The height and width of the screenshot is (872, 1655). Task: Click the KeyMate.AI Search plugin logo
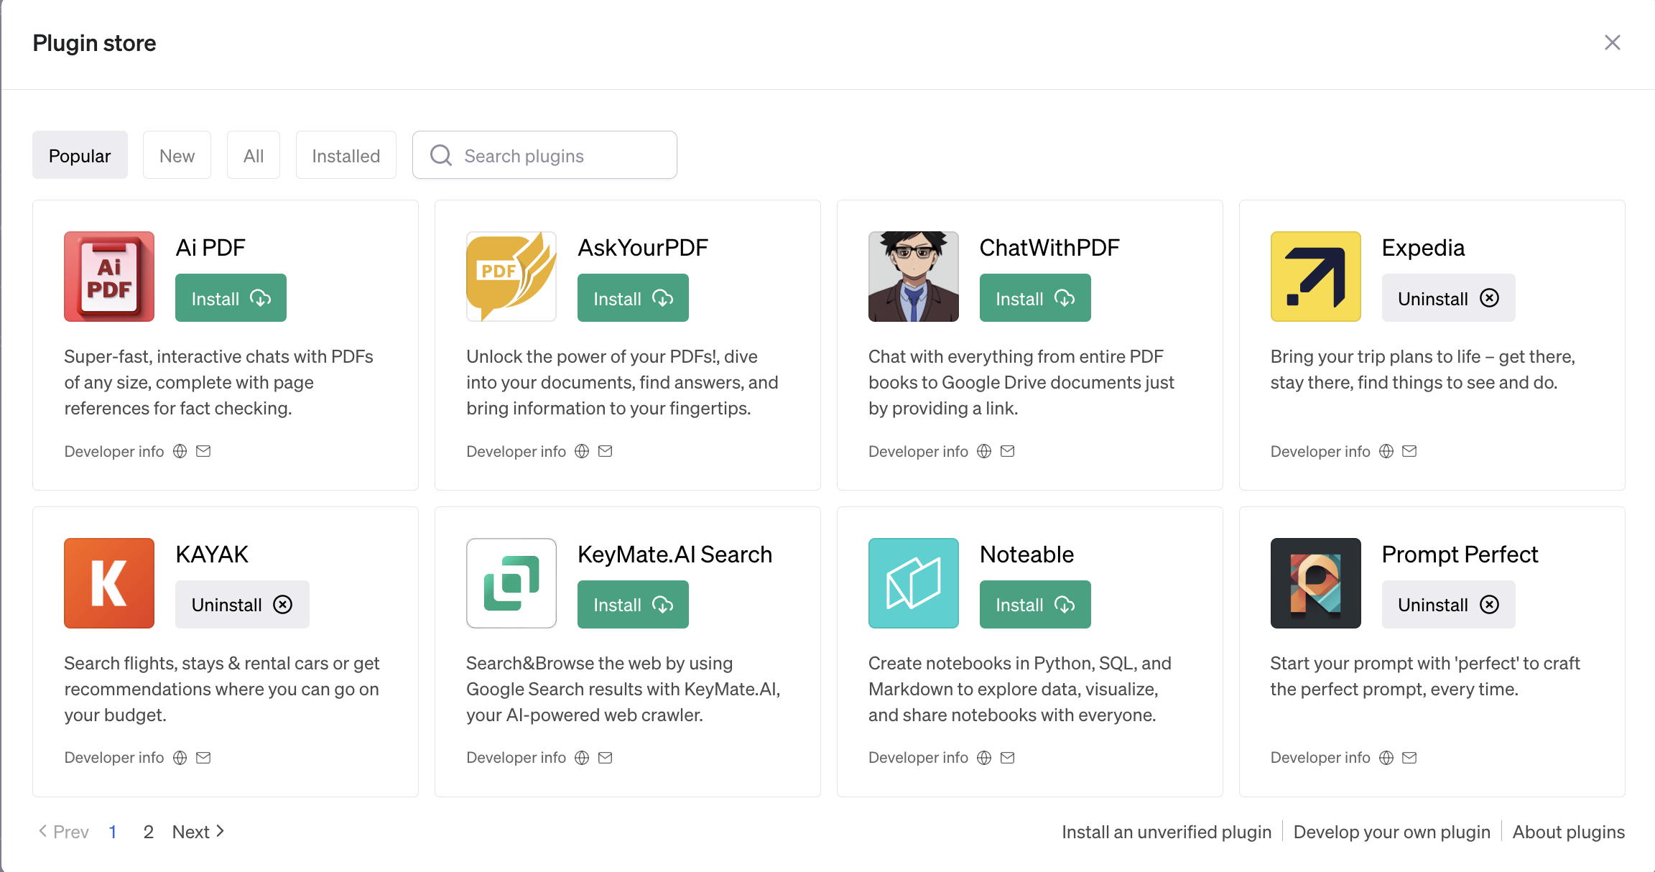point(511,583)
